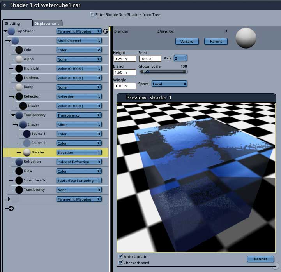Enable Filter Simple Sub-Shaders from Tree
Viewport: 281px width, 272px height.
(92, 14)
